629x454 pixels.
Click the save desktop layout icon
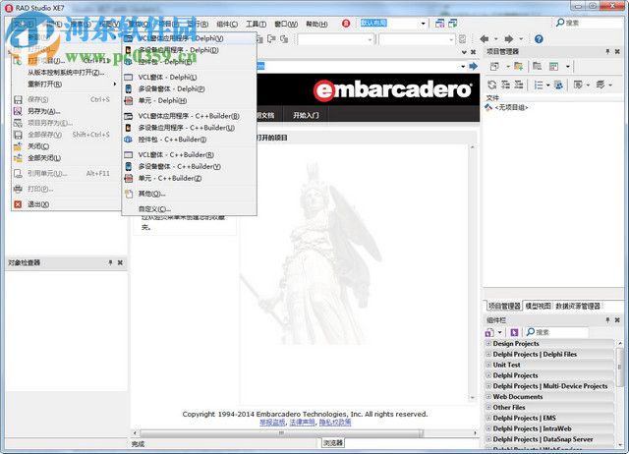440,24
